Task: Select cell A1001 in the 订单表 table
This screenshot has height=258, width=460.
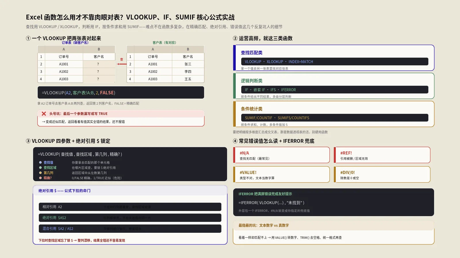Action: click(x=64, y=64)
